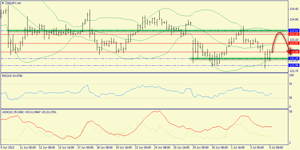Click the ADX scale value 55
Viewport: 300px width, 150px height.
(x=290, y=112)
